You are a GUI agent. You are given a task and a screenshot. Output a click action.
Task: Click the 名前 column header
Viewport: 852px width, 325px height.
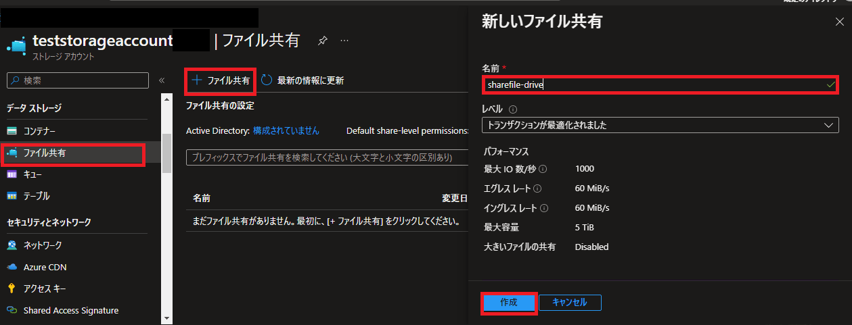(202, 199)
